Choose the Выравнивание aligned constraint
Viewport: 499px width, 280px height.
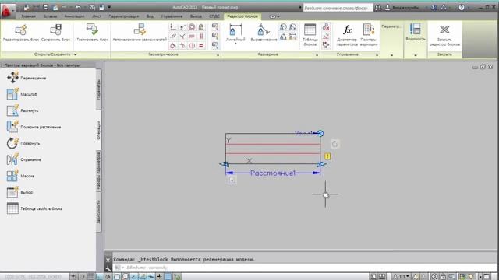click(264, 33)
